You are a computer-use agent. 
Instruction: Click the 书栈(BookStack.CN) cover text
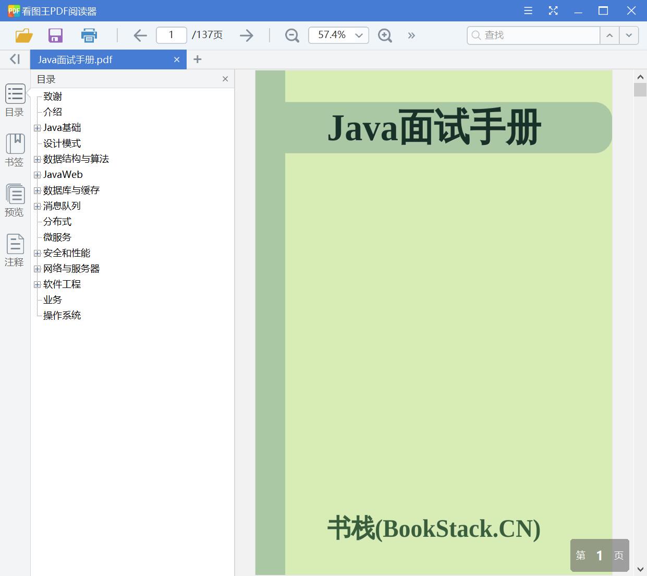434,528
